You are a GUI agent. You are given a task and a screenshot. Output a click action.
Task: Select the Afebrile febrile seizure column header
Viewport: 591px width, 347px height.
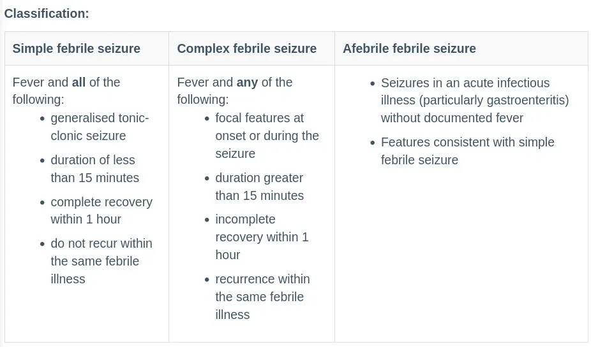pyautogui.click(x=409, y=48)
